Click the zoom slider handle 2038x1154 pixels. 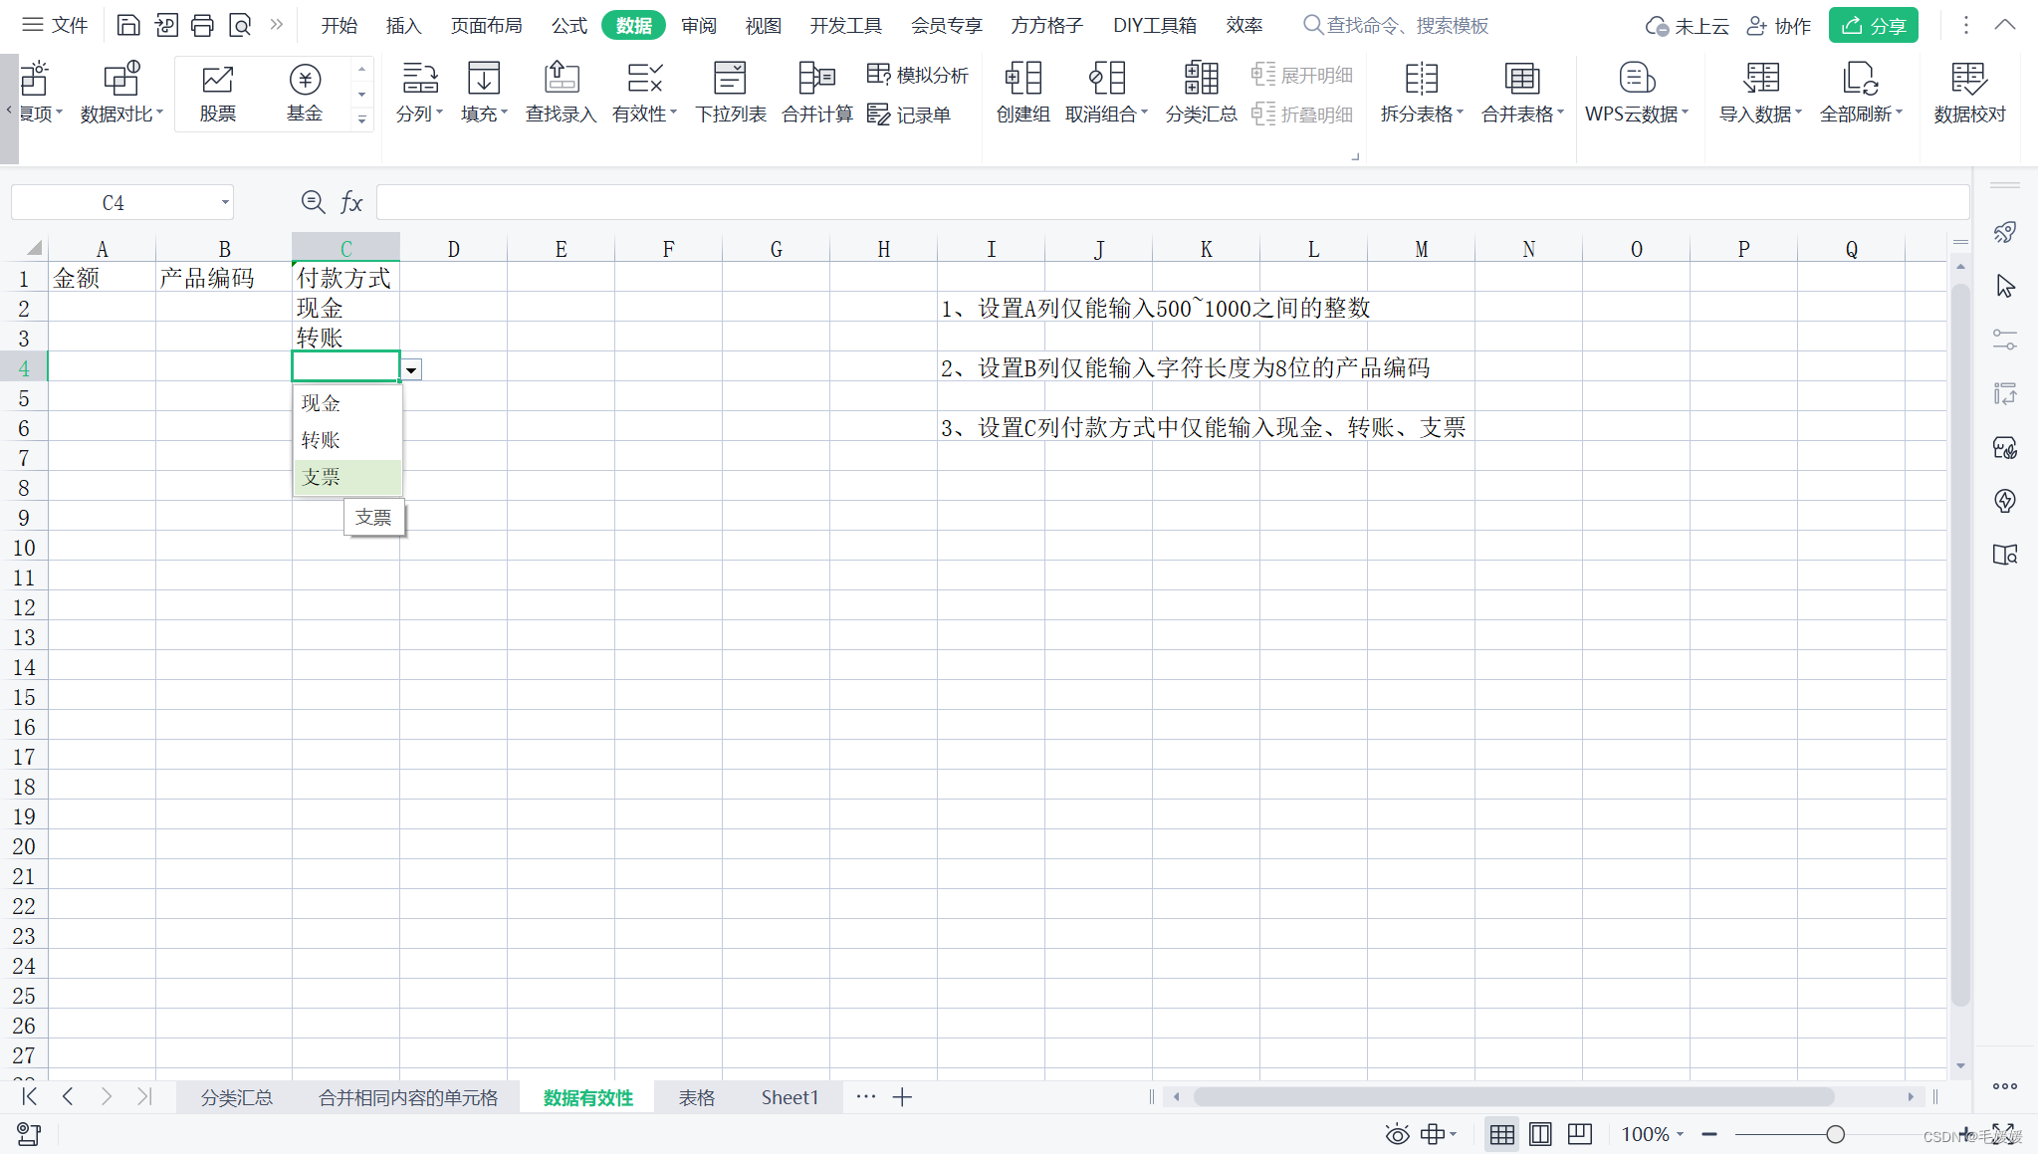pyautogui.click(x=1835, y=1134)
